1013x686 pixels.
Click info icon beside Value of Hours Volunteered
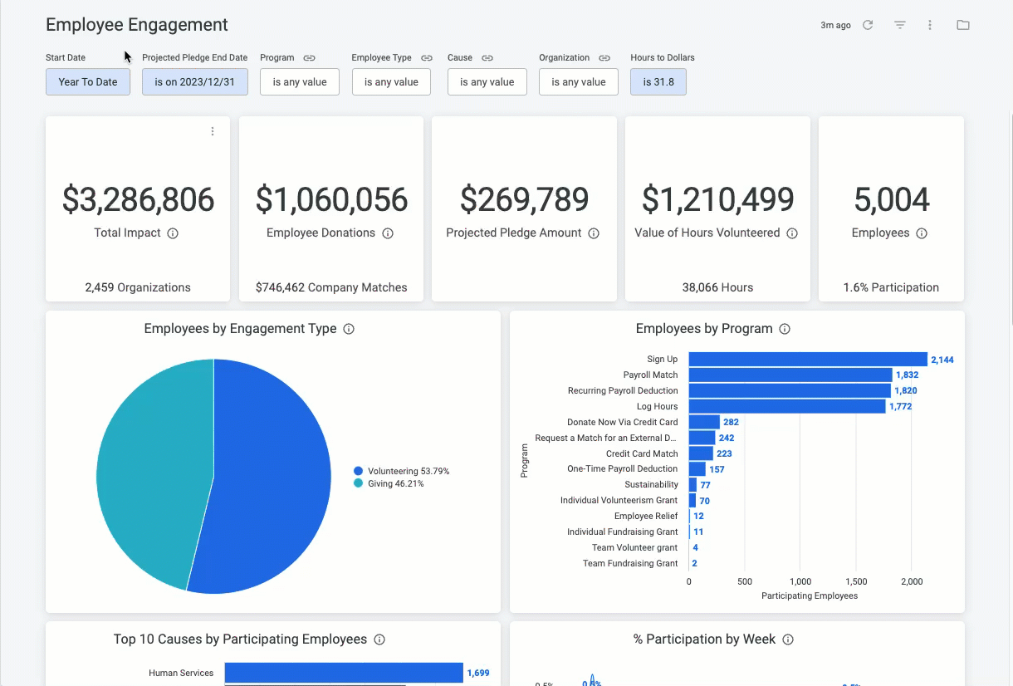pyautogui.click(x=792, y=233)
